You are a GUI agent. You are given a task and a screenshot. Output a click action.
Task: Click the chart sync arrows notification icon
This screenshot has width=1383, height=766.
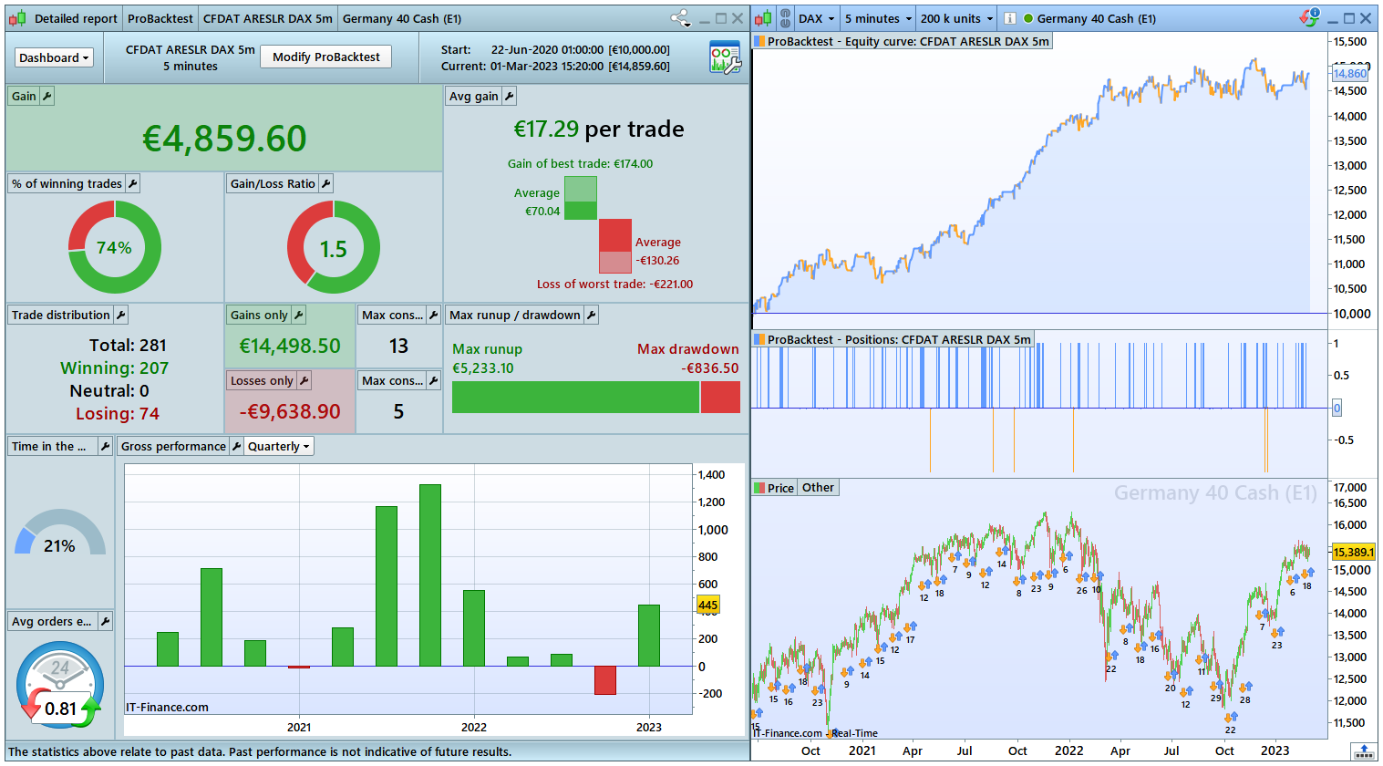click(x=1309, y=17)
